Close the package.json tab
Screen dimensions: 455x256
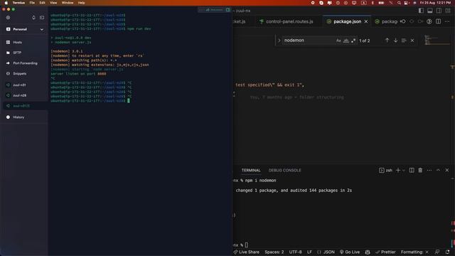[x=366, y=21]
